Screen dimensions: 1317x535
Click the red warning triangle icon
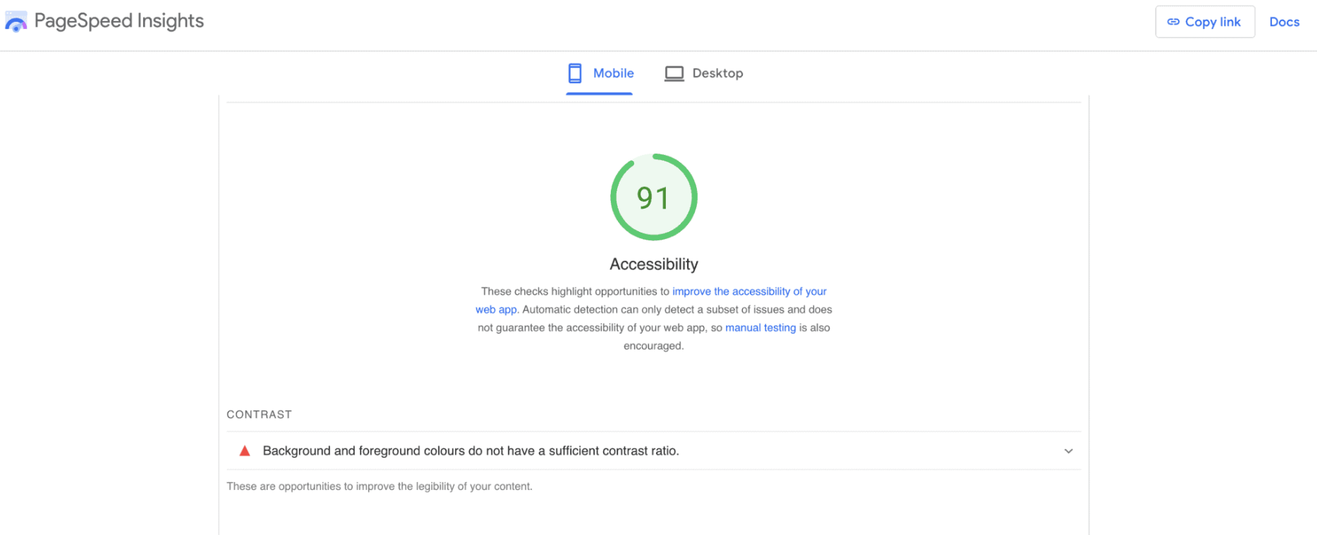pyautogui.click(x=245, y=451)
